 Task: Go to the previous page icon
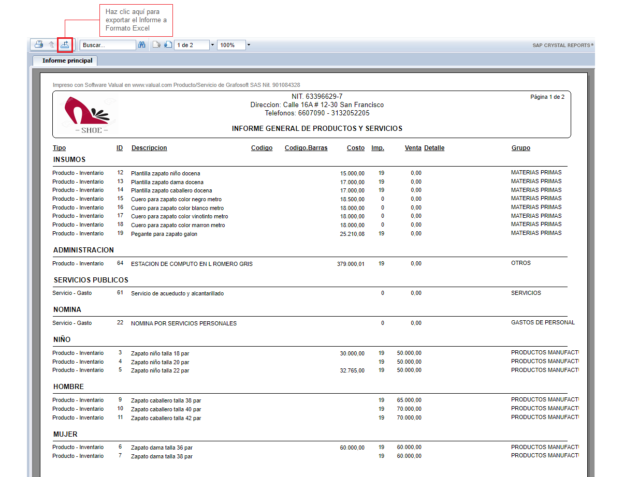tap(156, 45)
